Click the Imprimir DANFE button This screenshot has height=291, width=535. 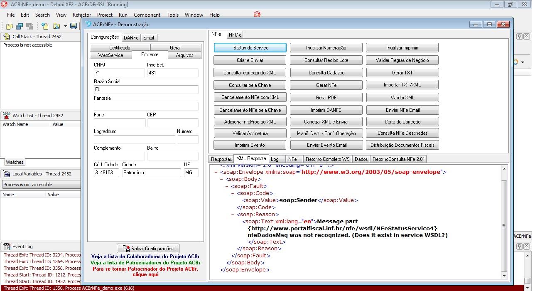[326, 110]
